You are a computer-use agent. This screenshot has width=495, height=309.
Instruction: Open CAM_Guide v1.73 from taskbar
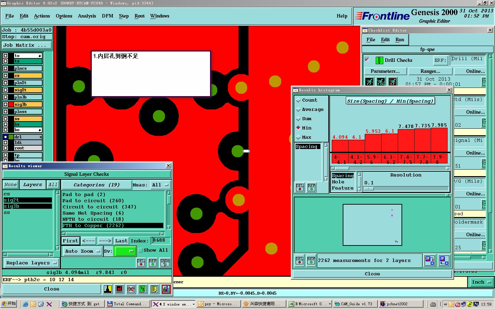[x=355, y=304]
